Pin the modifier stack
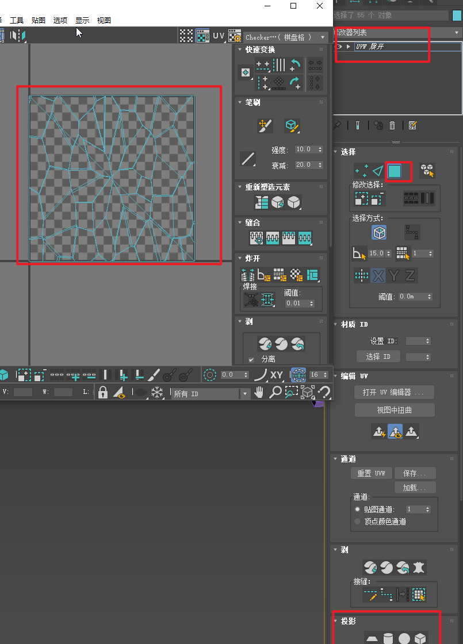 (338, 125)
